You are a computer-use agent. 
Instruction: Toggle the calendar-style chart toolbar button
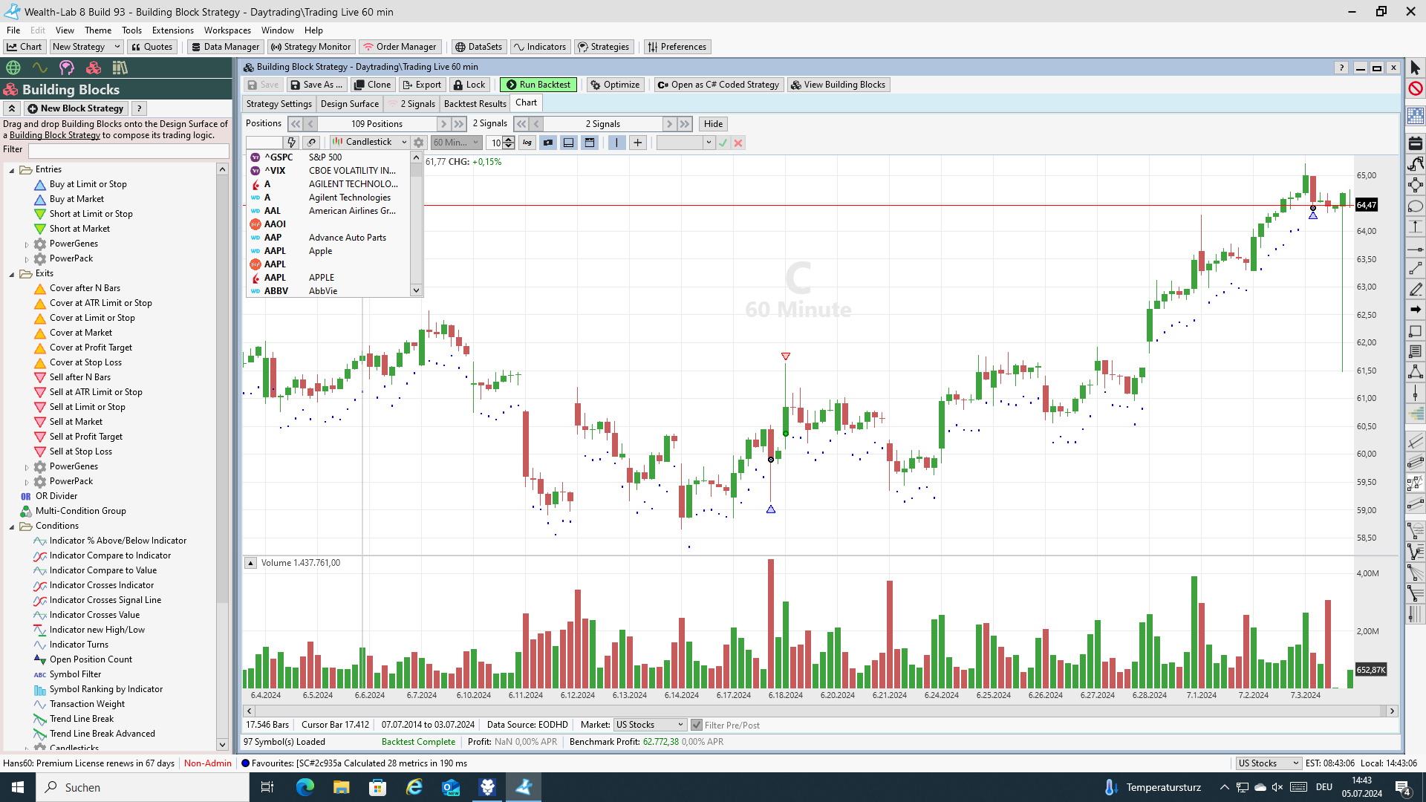(x=590, y=143)
